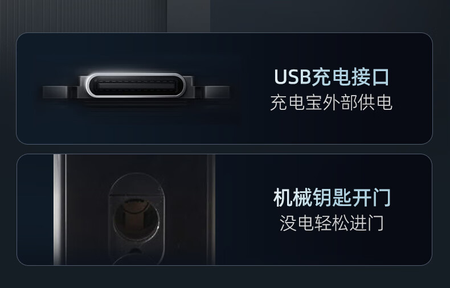Click the silver left edge of lock body
The image size is (450, 288).
coord(58,209)
